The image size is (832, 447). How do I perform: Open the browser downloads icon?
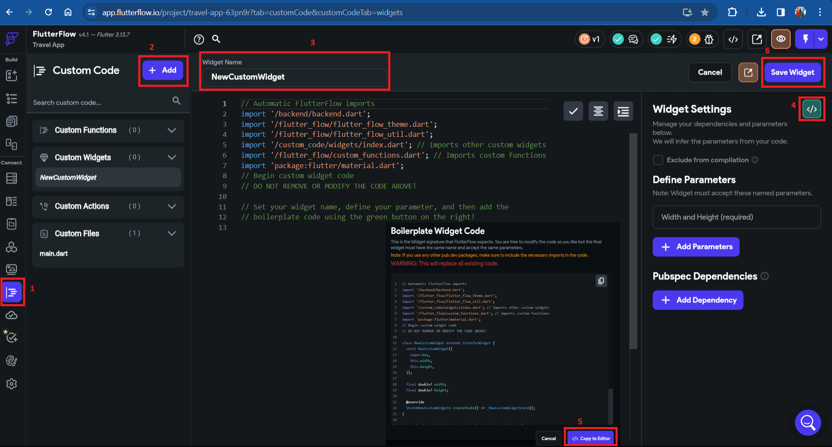(x=761, y=12)
